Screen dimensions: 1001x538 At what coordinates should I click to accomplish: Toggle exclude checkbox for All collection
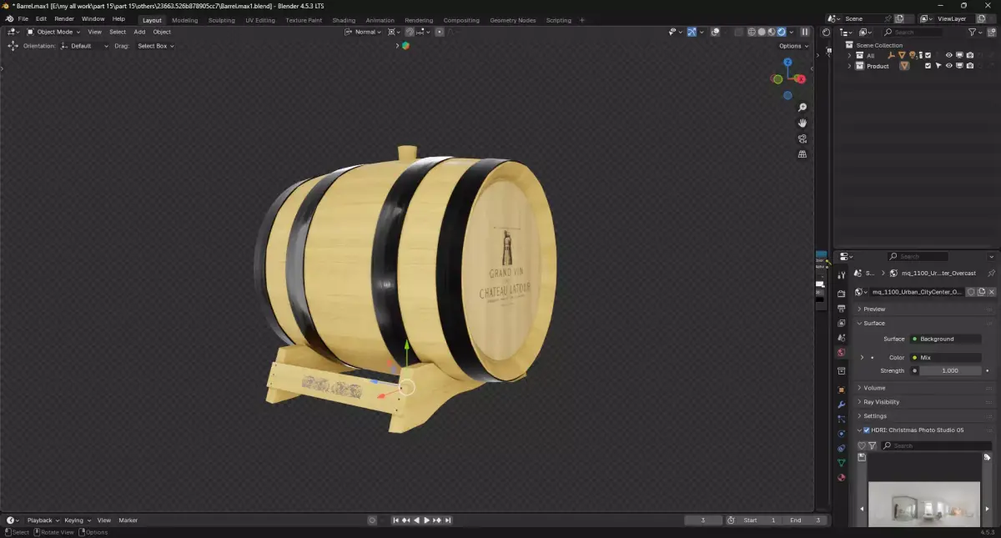click(928, 55)
